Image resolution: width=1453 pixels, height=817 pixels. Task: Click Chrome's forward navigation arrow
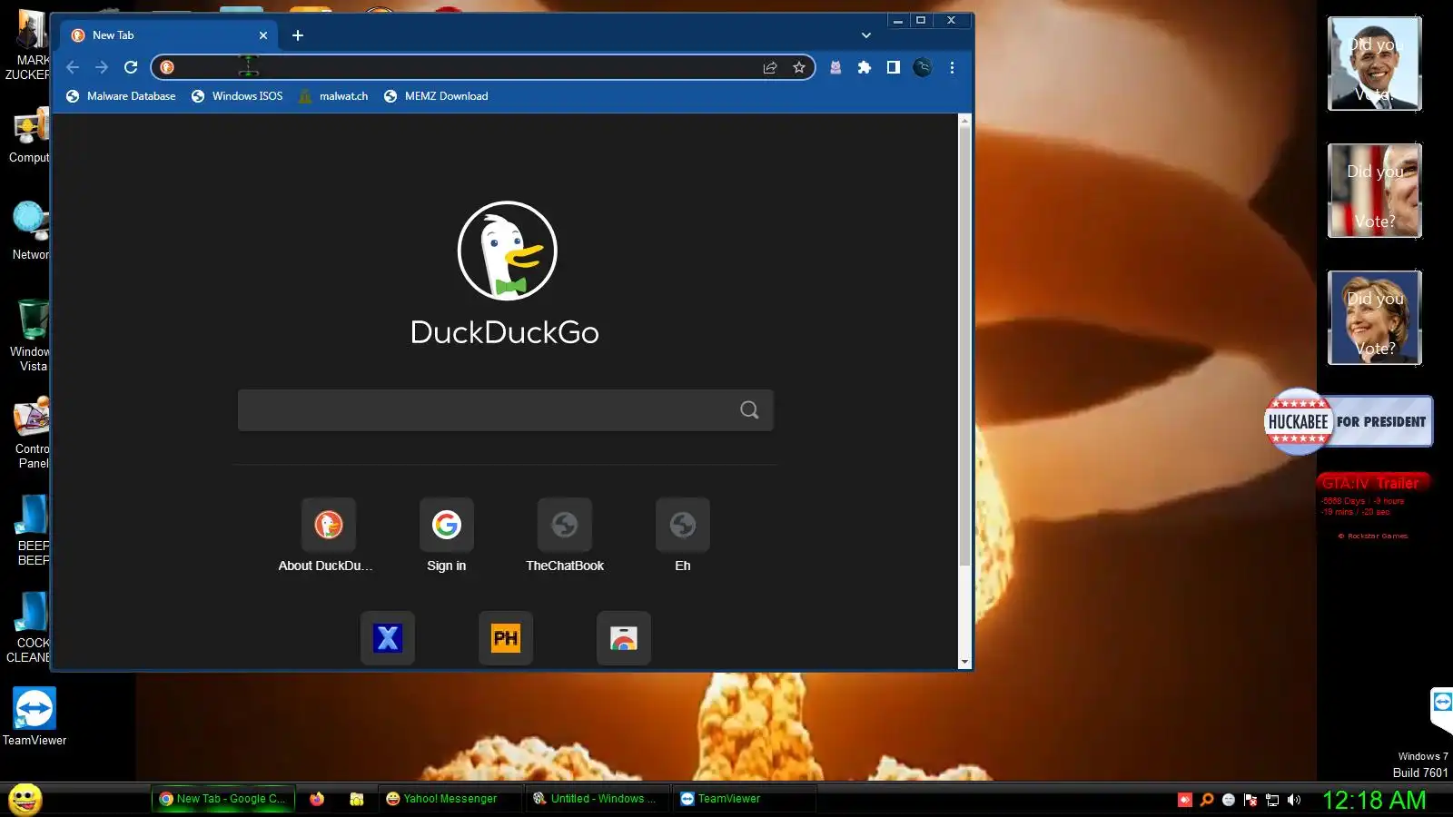102,67
